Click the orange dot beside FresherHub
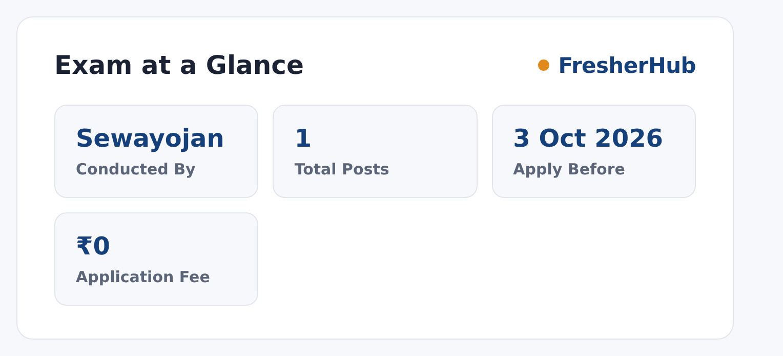The height and width of the screenshot is (356, 783). pyautogui.click(x=544, y=65)
